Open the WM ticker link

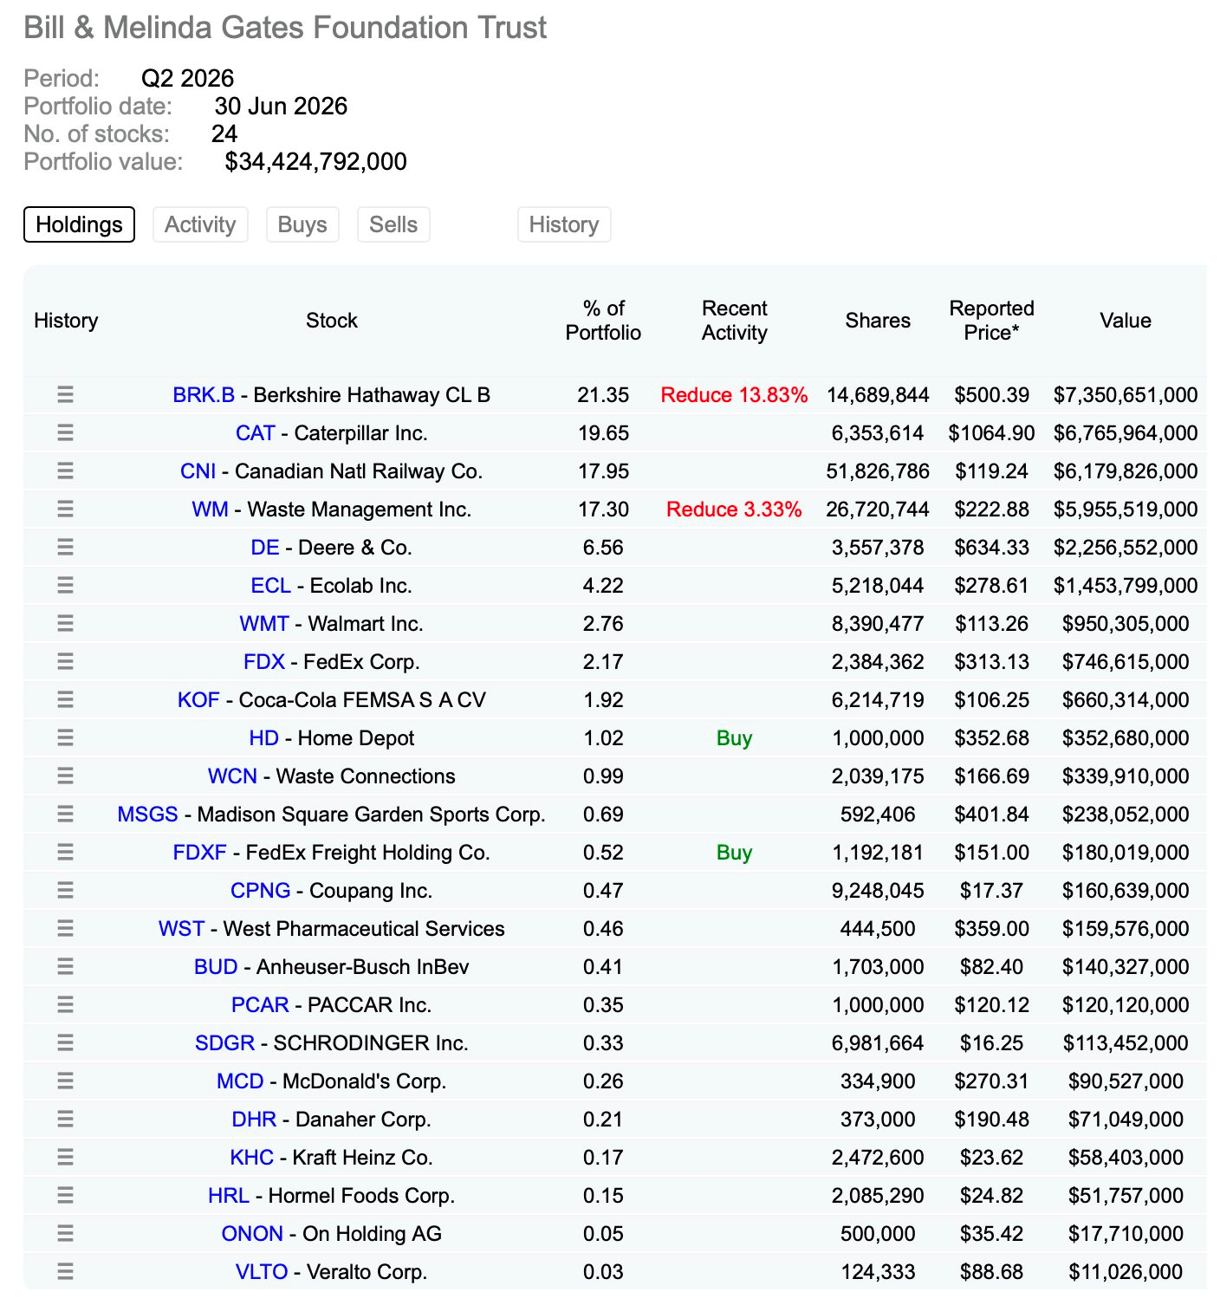pyautogui.click(x=211, y=510)
